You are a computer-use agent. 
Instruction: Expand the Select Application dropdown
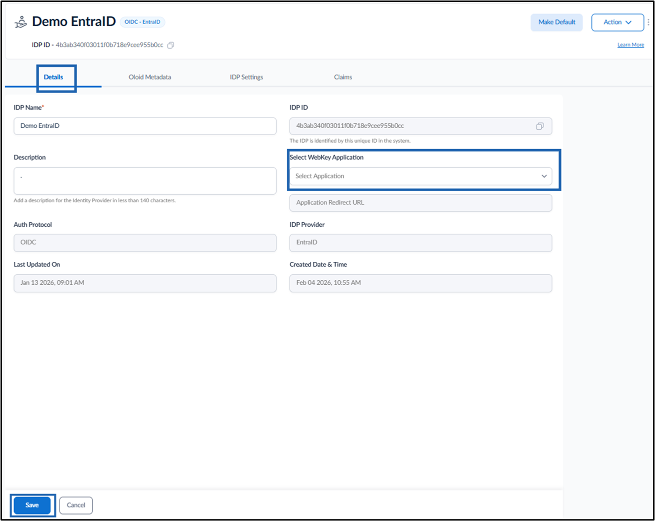421,176
